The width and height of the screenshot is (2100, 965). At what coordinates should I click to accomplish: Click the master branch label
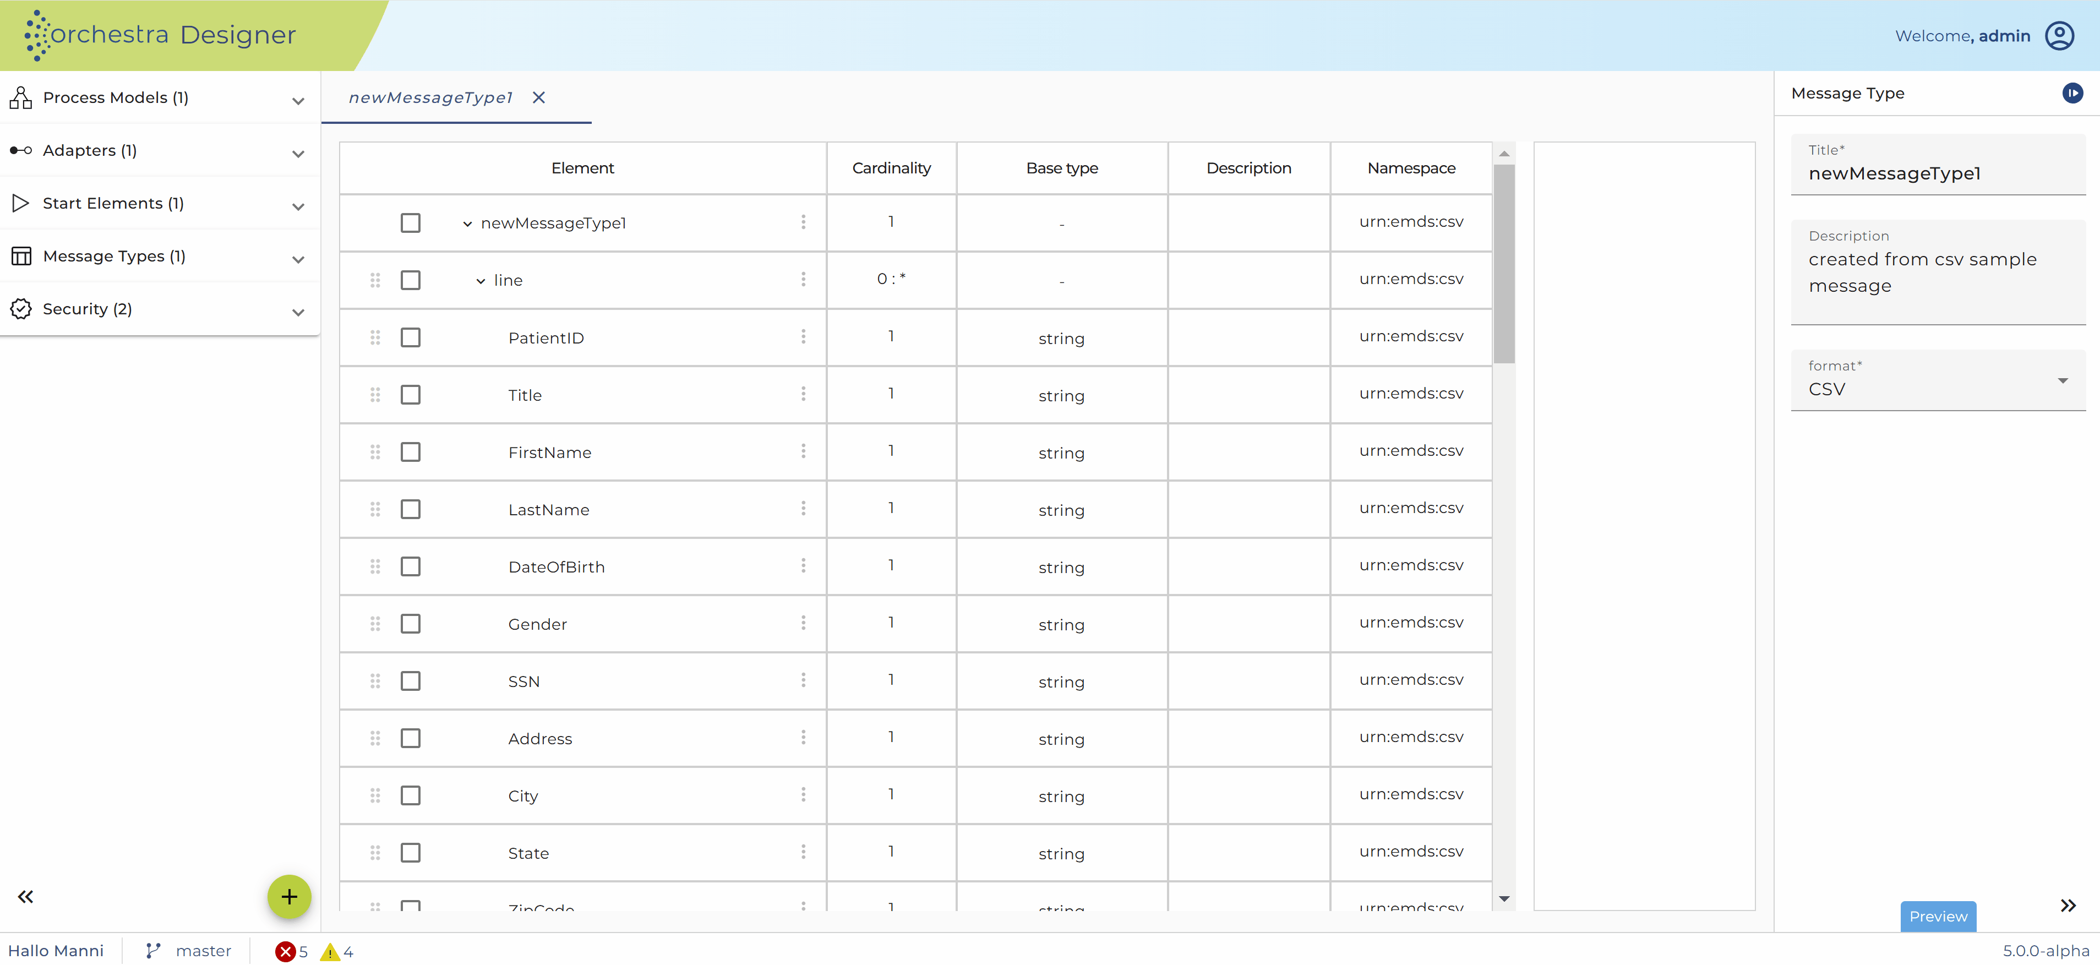click(203, 951)
